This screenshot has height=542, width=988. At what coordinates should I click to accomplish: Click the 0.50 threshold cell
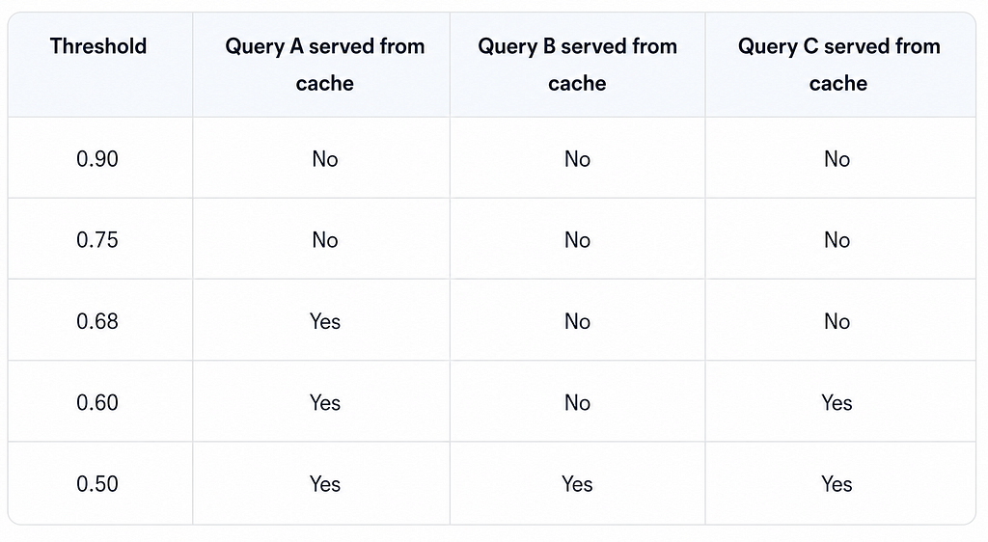[x=97, y=483]
